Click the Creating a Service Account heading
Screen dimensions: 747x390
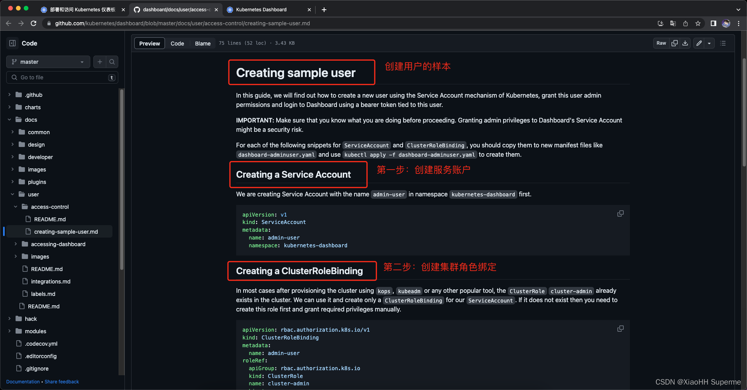click(293, 175)
